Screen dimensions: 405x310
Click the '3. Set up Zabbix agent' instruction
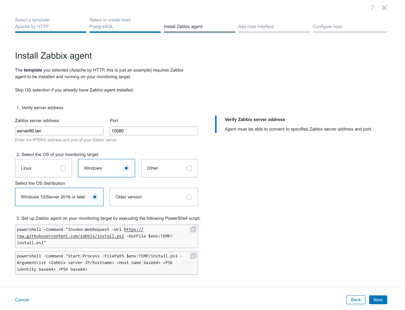click(108, 218)
